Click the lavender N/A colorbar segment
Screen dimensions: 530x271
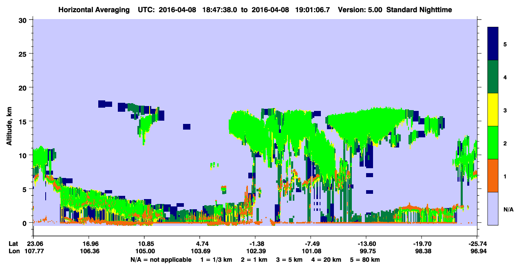coord(493,208)
